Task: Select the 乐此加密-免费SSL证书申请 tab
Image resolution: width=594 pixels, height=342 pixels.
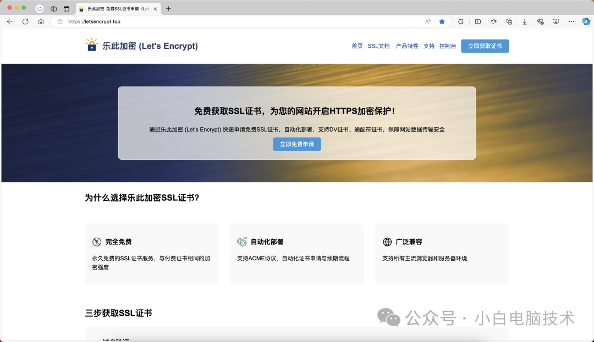Action: 118,9
